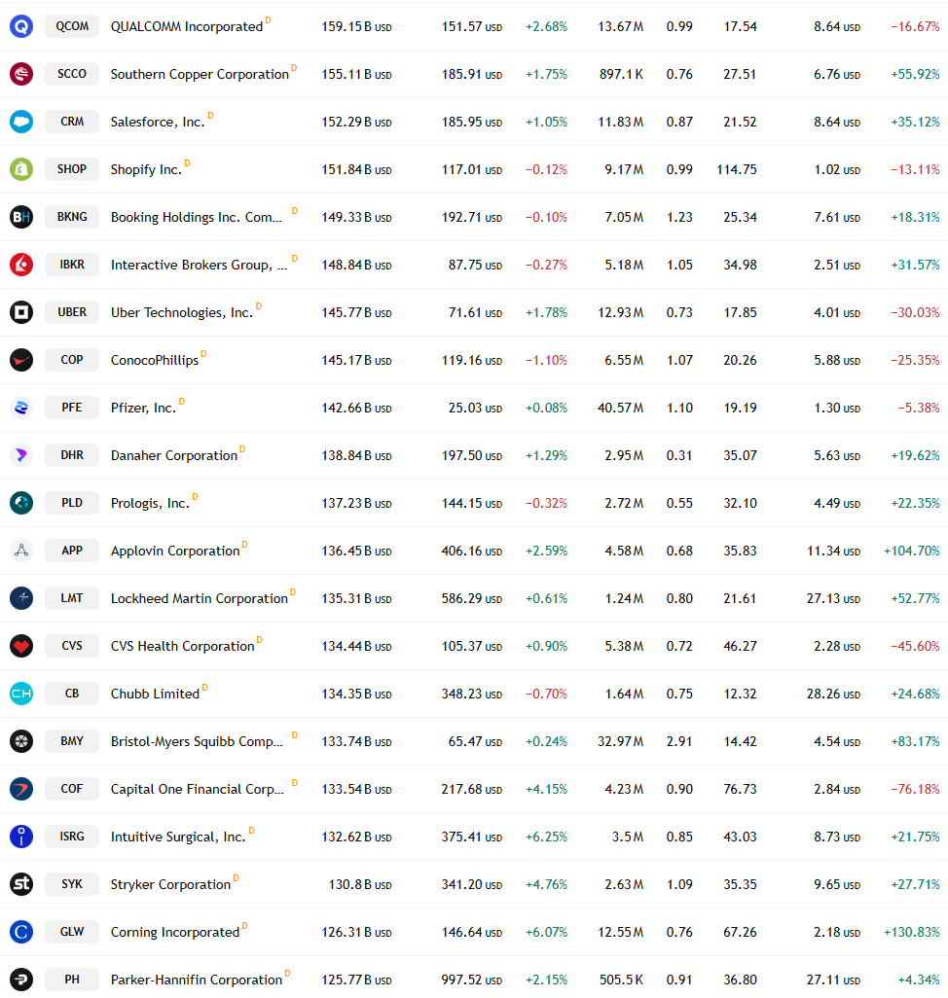The width and height of the screenshot is (948, 998).
Task: Click Capital One's +4.15% change value
Action: coord(546,789)
